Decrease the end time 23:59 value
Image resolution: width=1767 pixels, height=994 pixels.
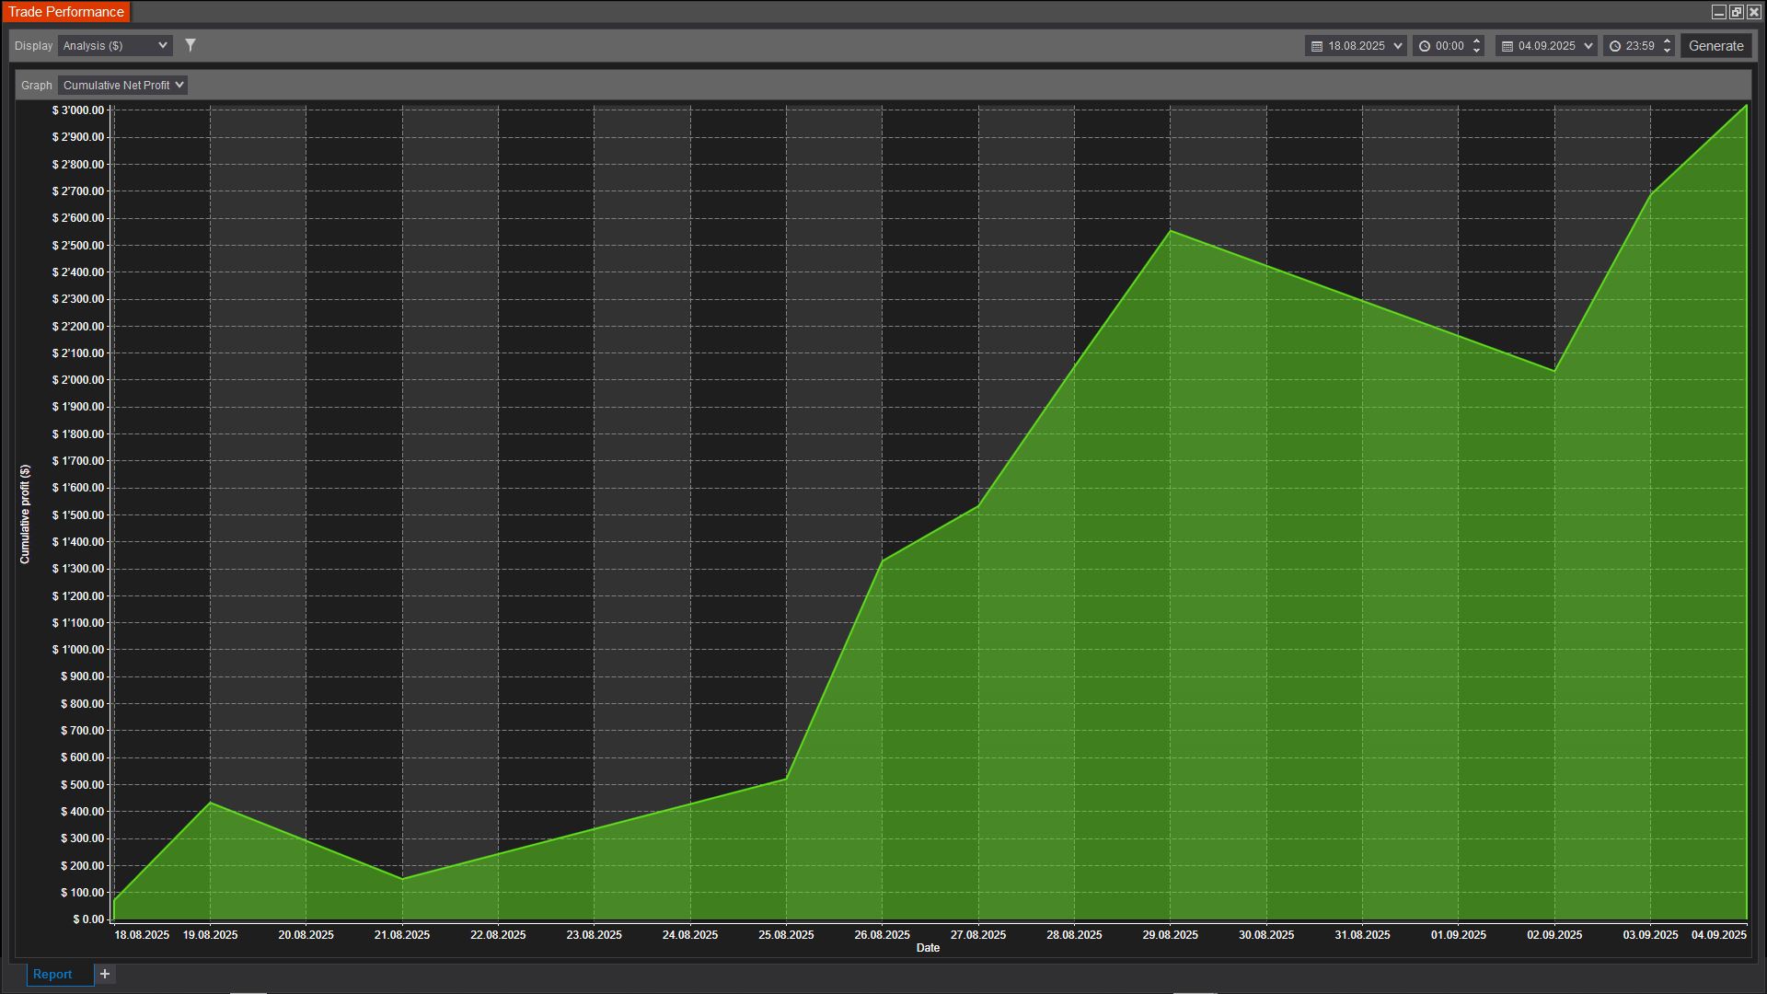point(1668,51)
